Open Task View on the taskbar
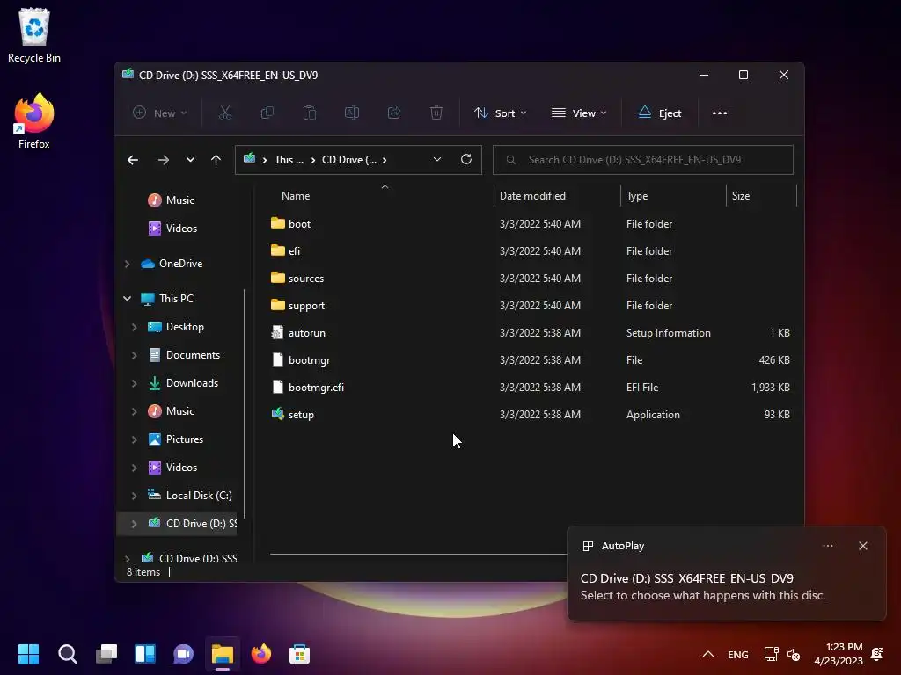This screenshot has width=901, height=675. (106, 654)
